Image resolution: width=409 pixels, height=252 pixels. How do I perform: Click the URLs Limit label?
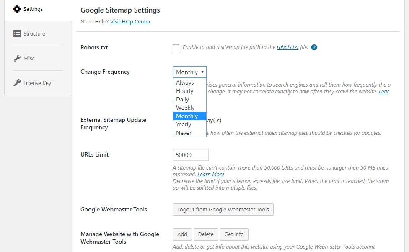click(94, 154)
